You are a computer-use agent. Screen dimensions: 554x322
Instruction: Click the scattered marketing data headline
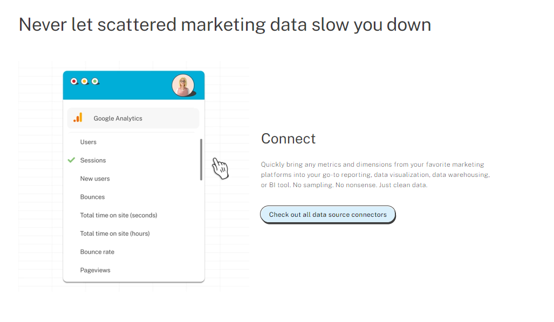(225, 25)
